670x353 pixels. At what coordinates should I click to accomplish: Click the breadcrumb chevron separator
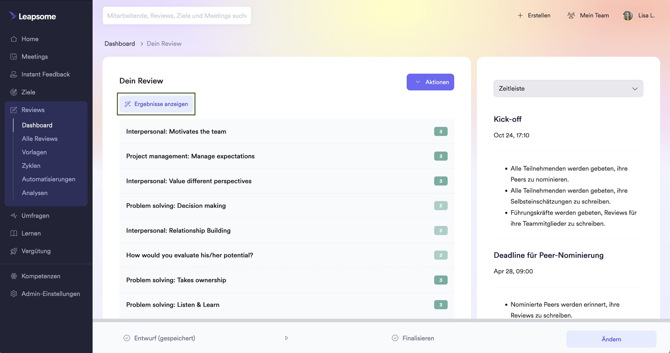click(142, 44)
